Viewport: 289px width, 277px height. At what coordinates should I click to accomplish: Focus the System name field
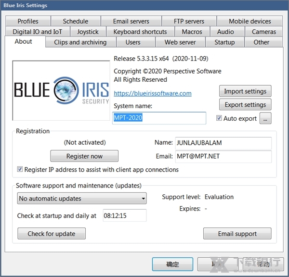(159, 118)
